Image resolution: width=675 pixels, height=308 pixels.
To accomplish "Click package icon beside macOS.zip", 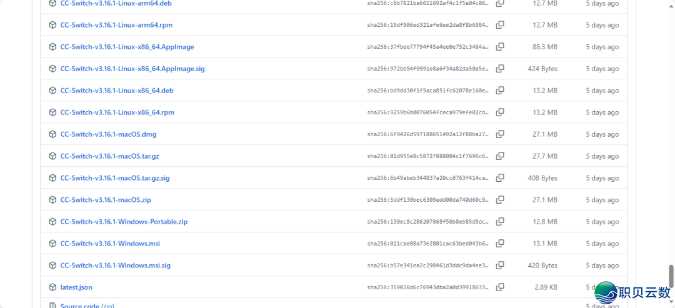I will pos(52,200).
